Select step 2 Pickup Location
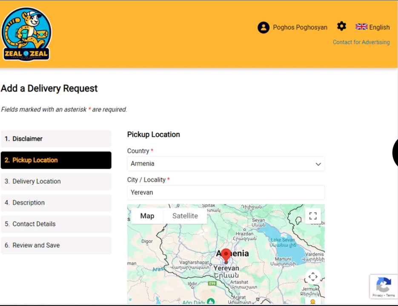 click(56, 160)
